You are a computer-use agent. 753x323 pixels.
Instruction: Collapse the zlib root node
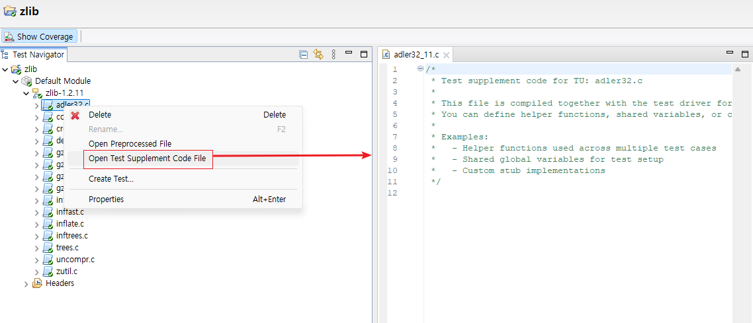pos(5,69)
